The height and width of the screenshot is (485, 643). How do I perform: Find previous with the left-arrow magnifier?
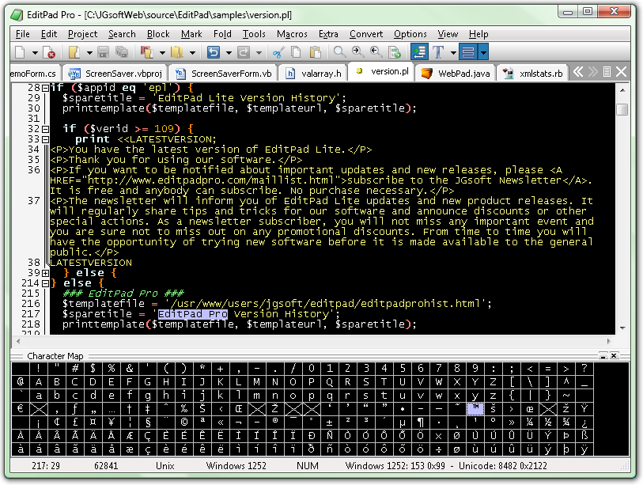click(376, 52)
